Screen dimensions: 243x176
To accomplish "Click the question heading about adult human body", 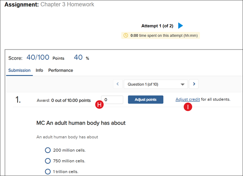I will (x=81, y=123).
